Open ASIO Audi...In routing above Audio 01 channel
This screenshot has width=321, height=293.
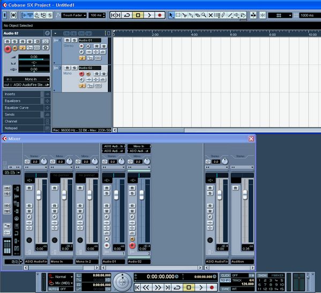tap(114, 146)
